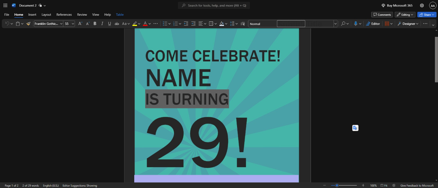
Task: Open the app launcher waffle icon
Action: tap(5, 5)
